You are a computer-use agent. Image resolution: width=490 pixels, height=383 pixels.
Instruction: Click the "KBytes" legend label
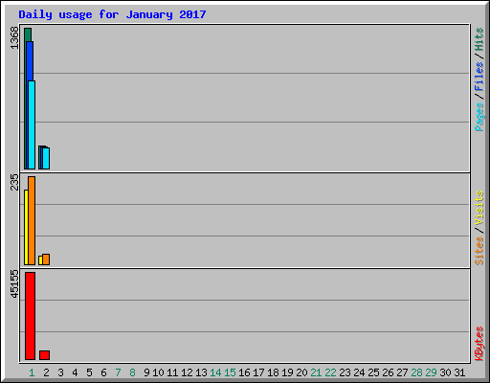(479, 344)
